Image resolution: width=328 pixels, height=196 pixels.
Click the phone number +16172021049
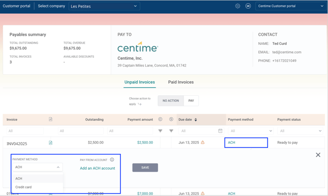(x=284, y=61)
